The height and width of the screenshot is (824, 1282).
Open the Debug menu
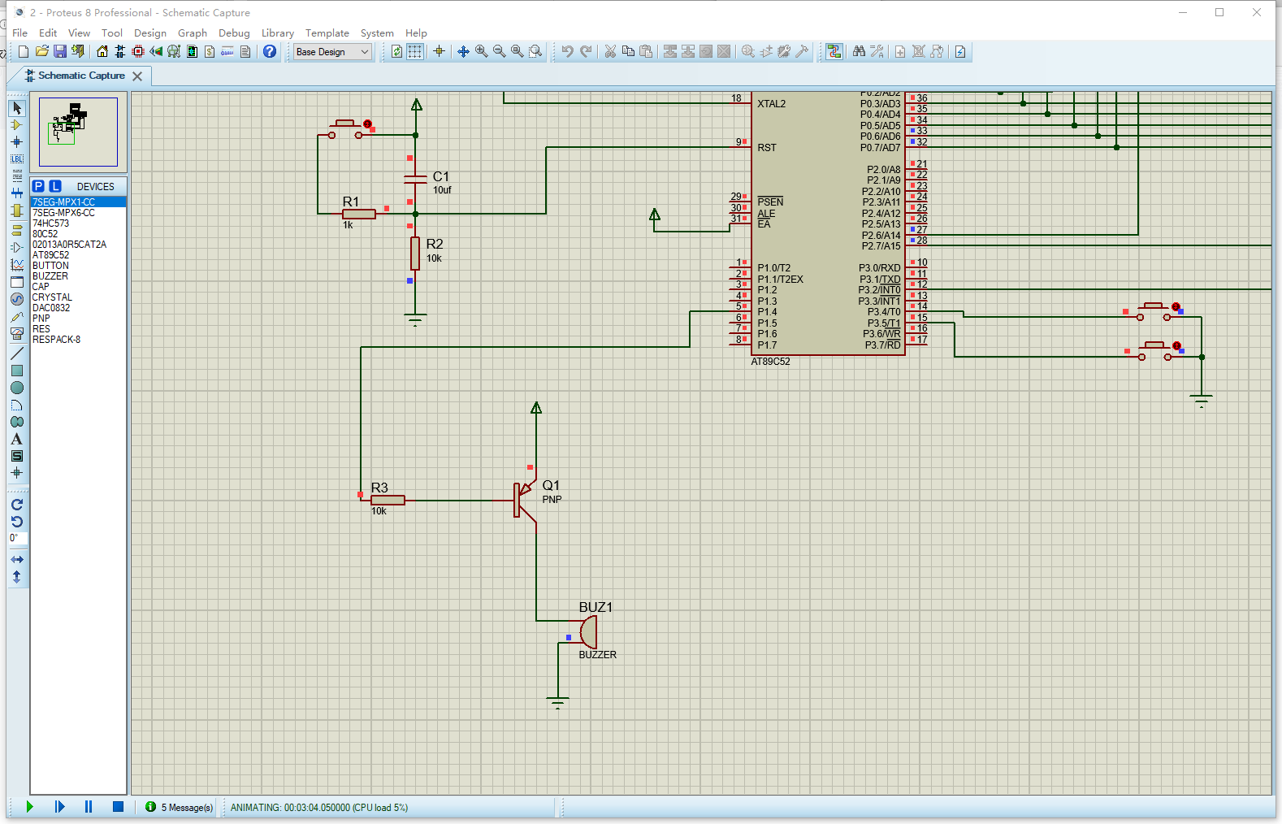(x=234, y=33)
